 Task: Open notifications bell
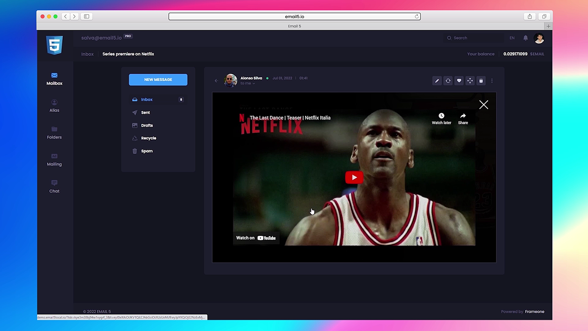[526, 38]
